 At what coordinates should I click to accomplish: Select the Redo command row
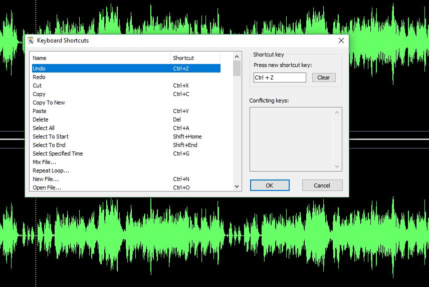[39, 77]
